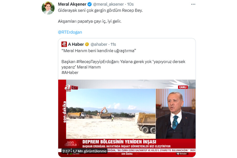Viewport: 237px width, 158px height.
Task: Click the A Haber logo avatar
Action: coord(64,44)
